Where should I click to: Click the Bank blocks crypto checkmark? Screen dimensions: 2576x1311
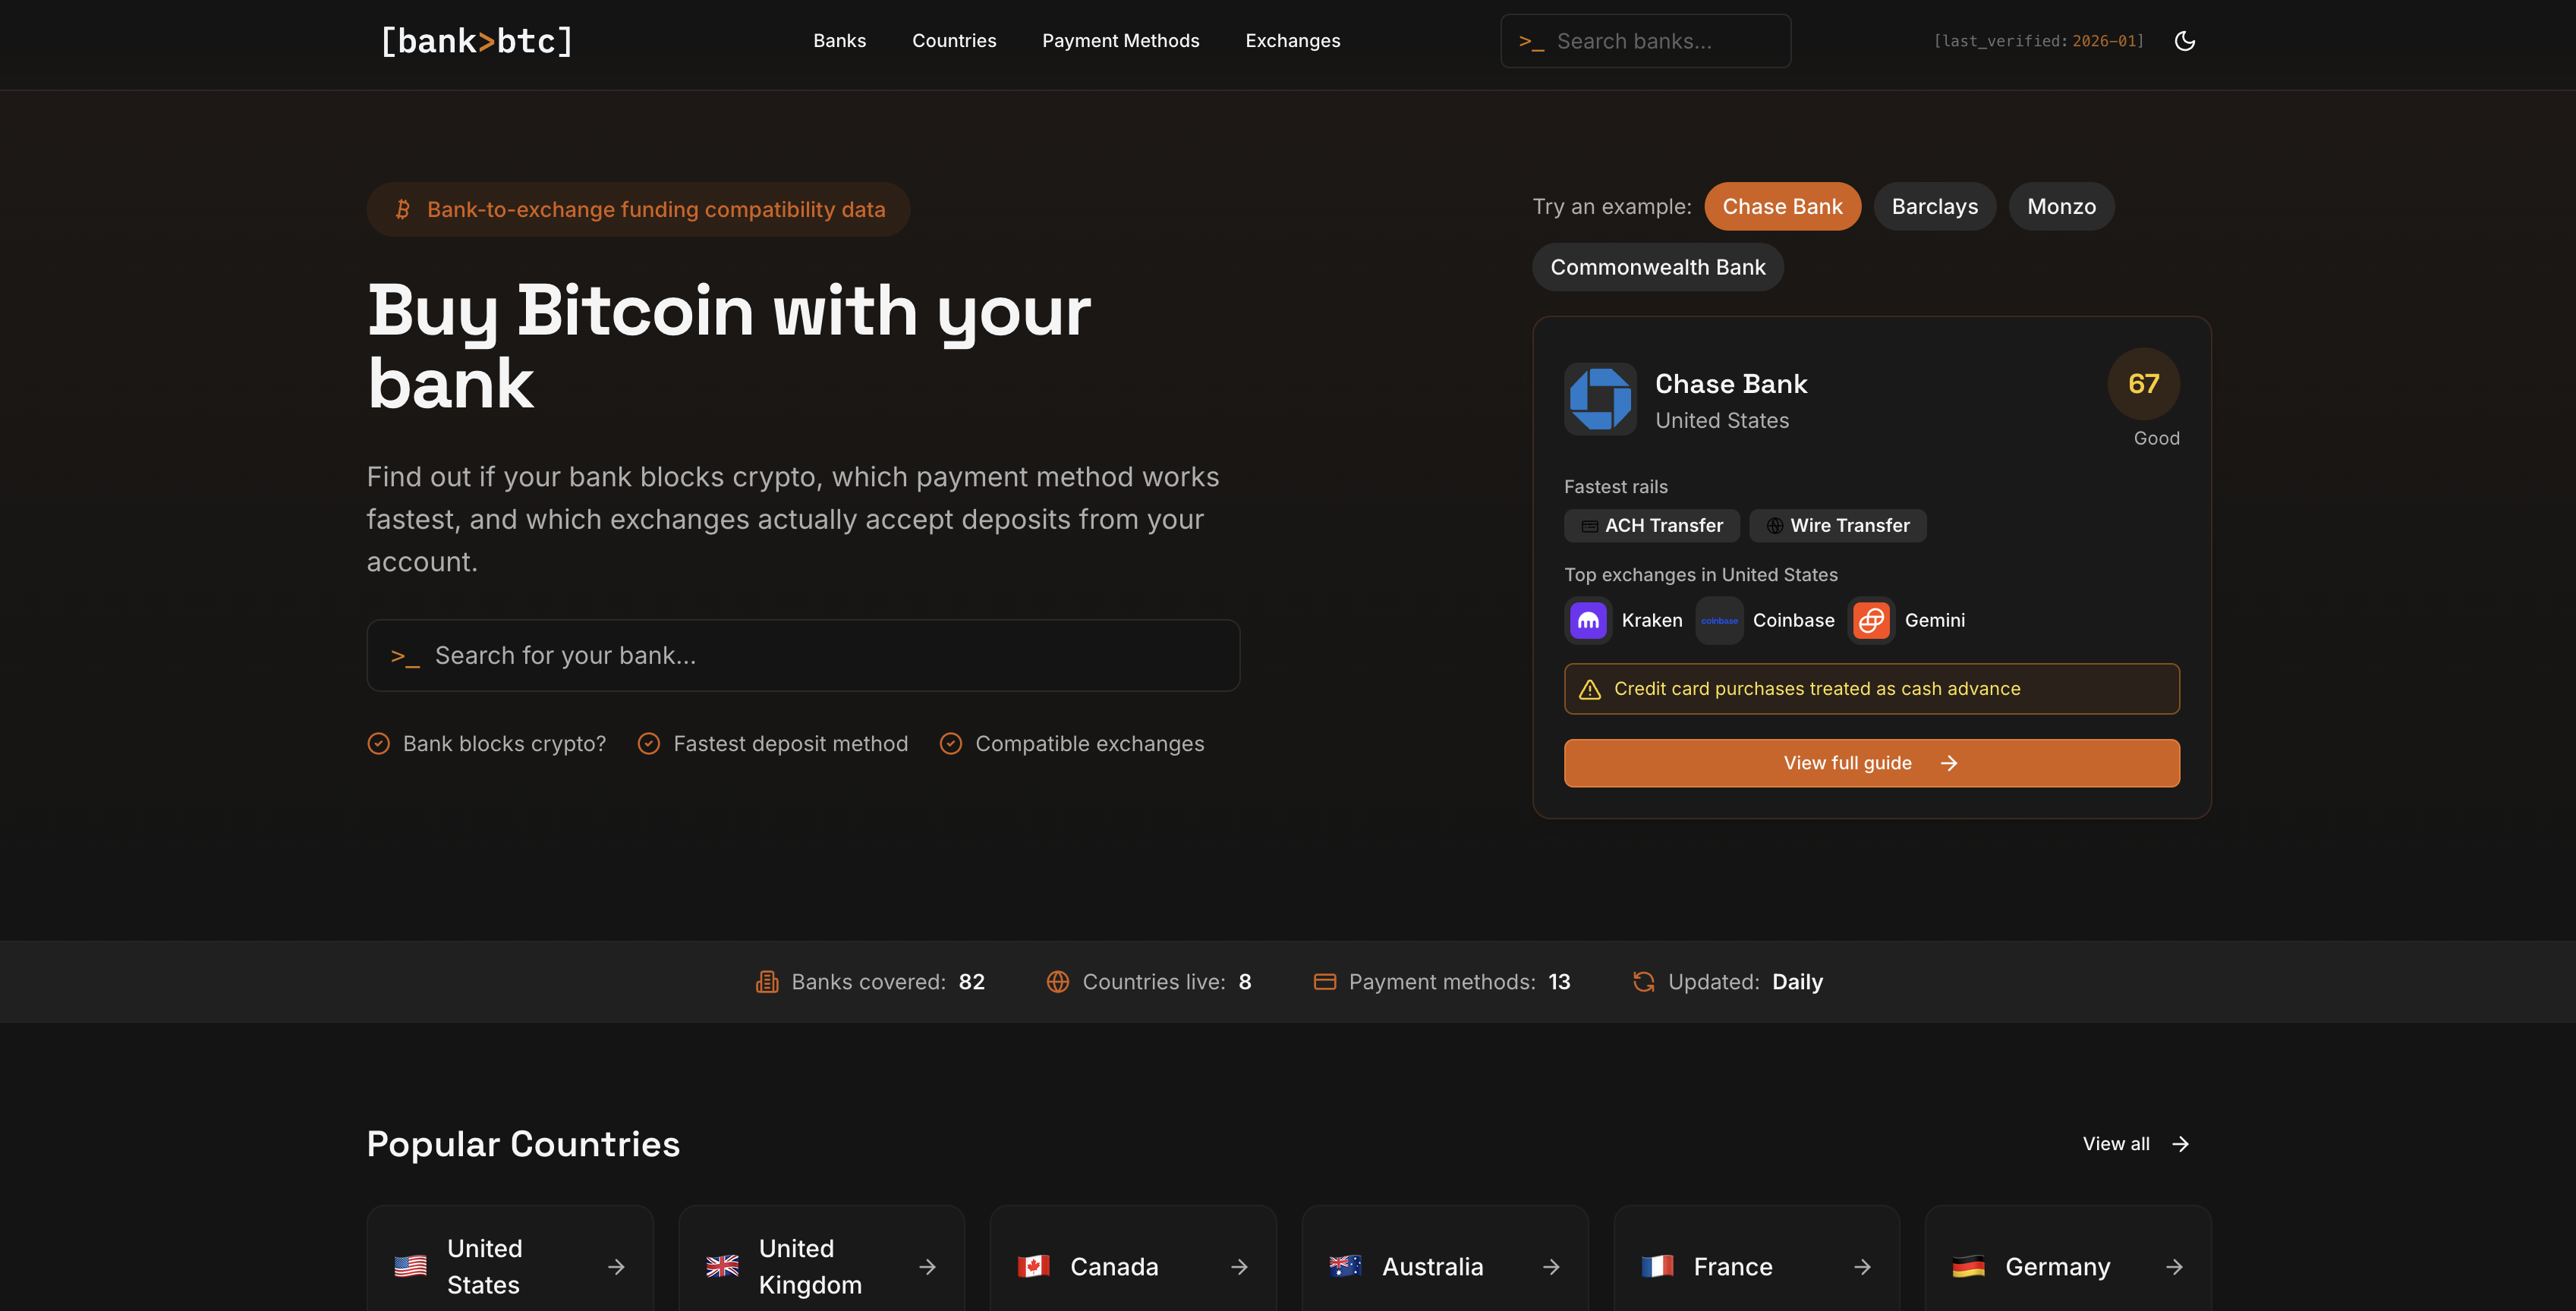pos(378,744)
